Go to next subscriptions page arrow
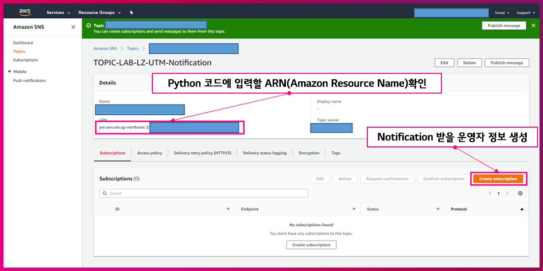This screenshot has height=271, width=543. point(507,193)
